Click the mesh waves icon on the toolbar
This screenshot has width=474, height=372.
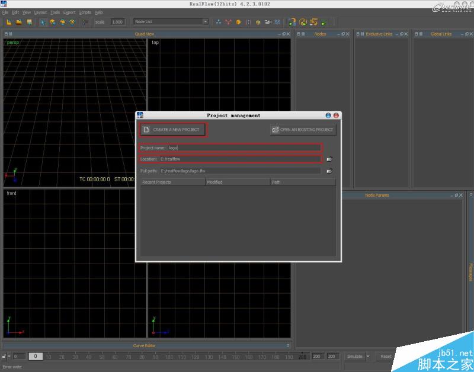coord(276,23)
